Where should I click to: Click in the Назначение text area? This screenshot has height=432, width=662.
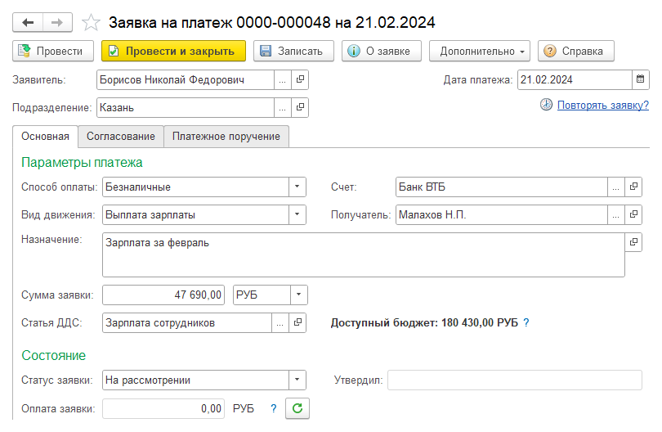[x=364, y=255]
